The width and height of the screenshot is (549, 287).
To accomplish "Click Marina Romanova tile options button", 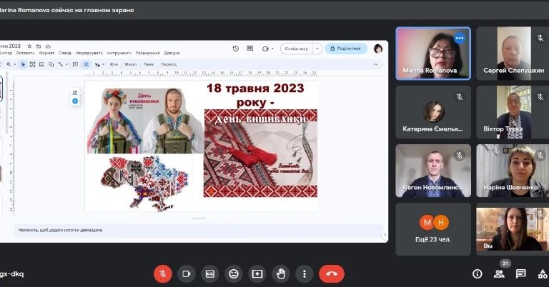I will click(460, 38).
